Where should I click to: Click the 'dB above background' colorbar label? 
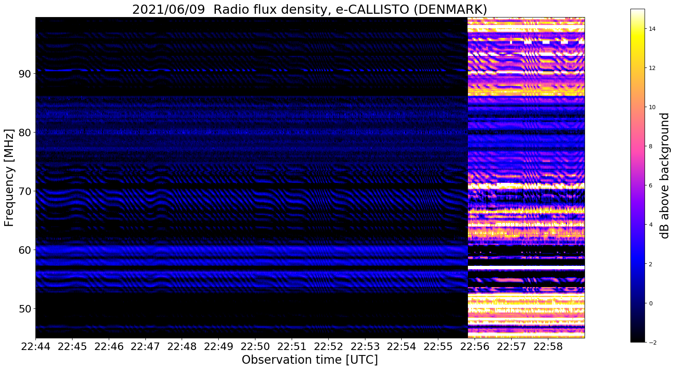(x=664, y=175)
